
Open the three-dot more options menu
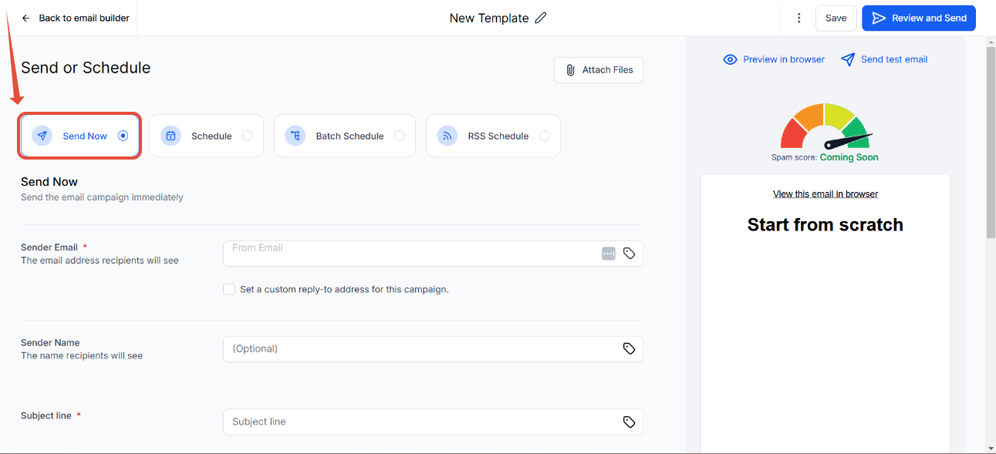pyautogui.click(x=799, y=18)
